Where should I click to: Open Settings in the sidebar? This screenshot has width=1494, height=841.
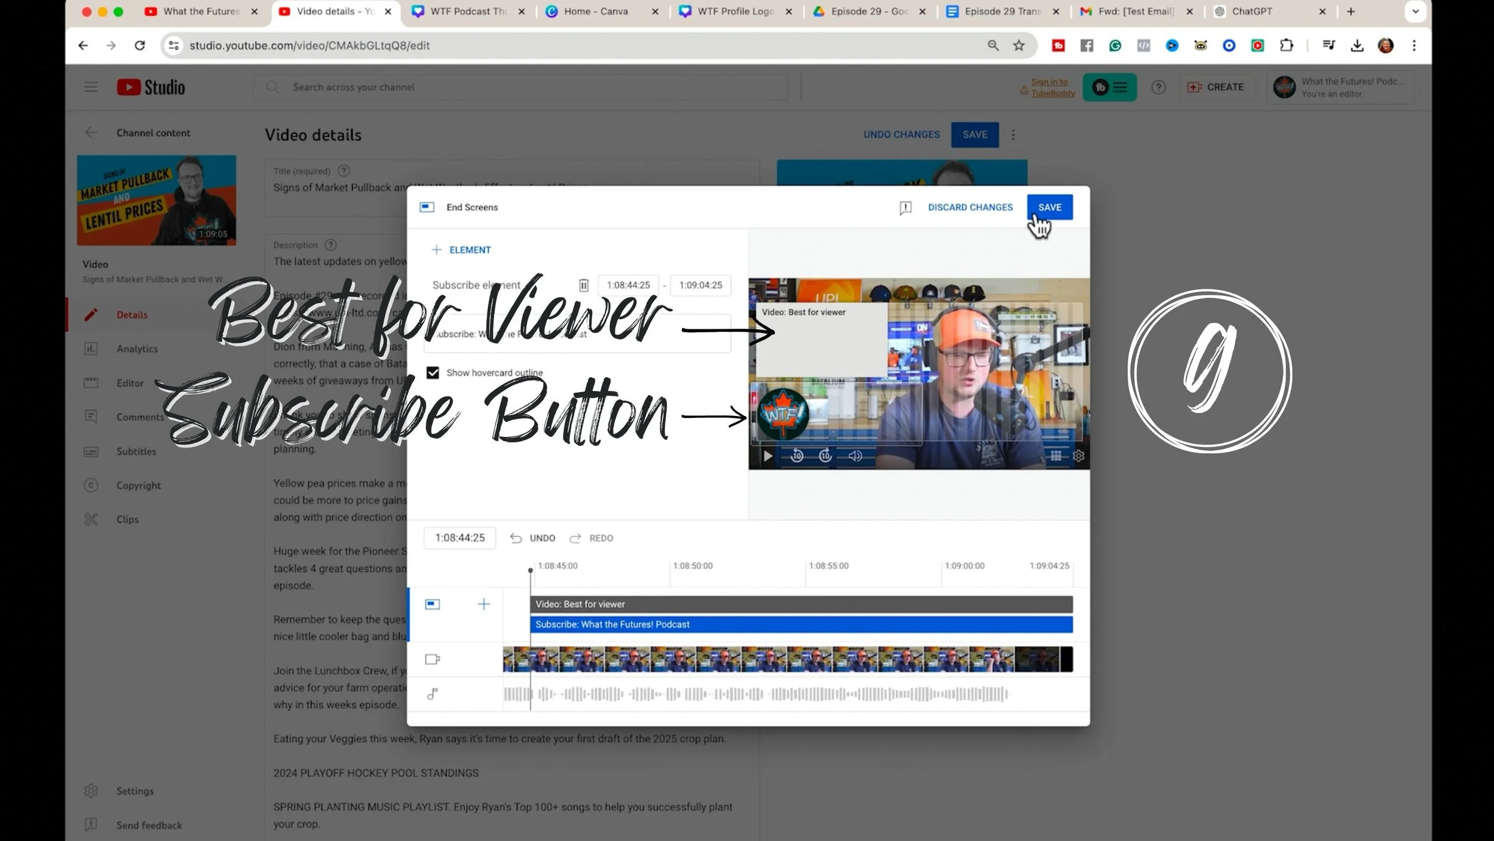tap(135, 791)
